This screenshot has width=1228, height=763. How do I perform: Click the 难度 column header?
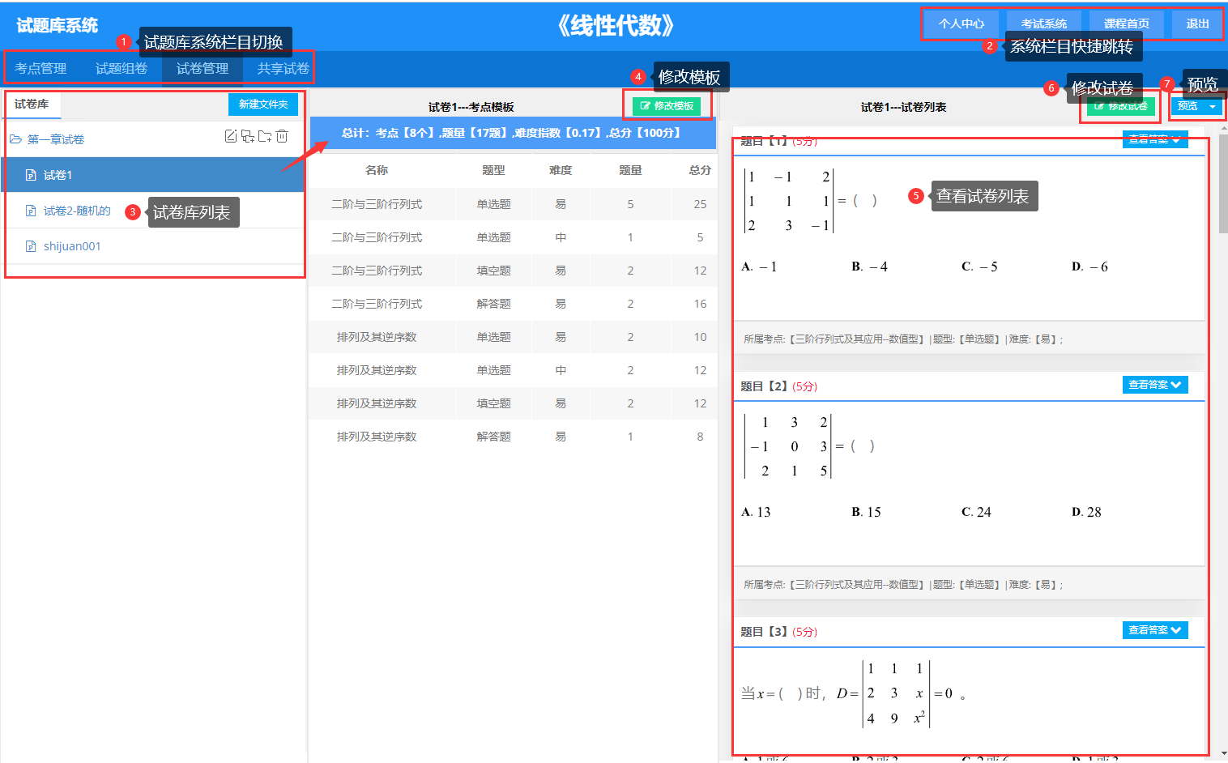pyautogui.click(x=561, y=170)
